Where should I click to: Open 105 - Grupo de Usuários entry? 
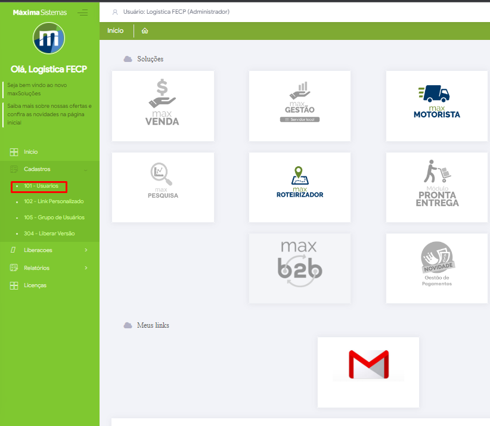point(54,217)
